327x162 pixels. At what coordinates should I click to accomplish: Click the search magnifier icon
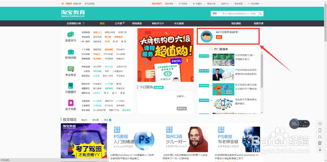coord(260,13)
